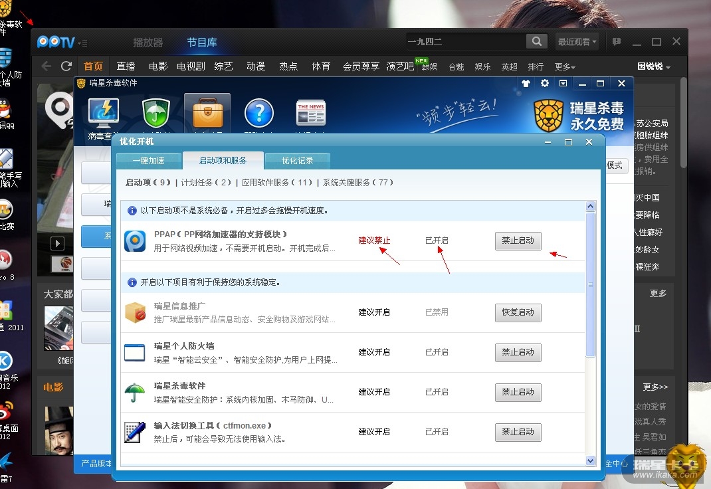The image size is (711, 489).
Task: Expand the 最近观看 dropdown in PPTV
Action: pos(577,42)
